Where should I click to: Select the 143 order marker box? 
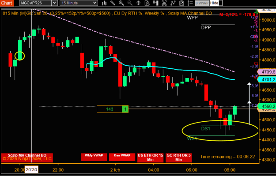tap(110, 109)
